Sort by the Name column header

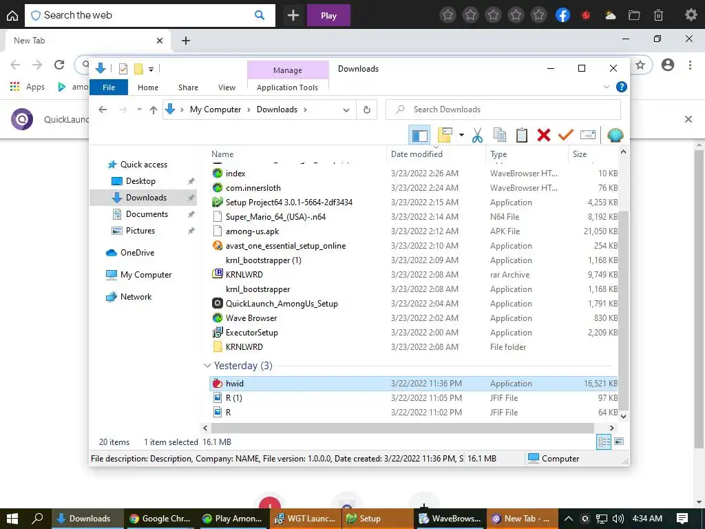(297, 154)
